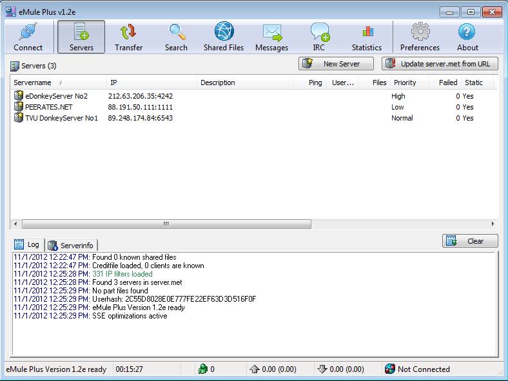This screenshot has width=508, height=381.
Task: Select the PEERATES.NET server row
Action: pos(48,107)
